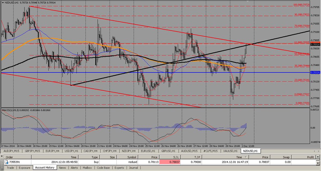Screen dimensions: 321x171
Task: Click the history list scrollbar down arrow
Action: (318, 164)
